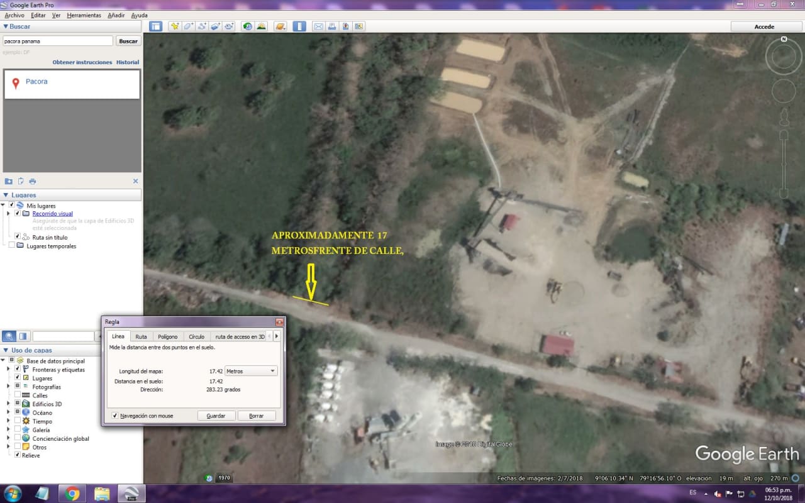Toggle sunlight with the sun icon
805x503 pixels.
260,26
